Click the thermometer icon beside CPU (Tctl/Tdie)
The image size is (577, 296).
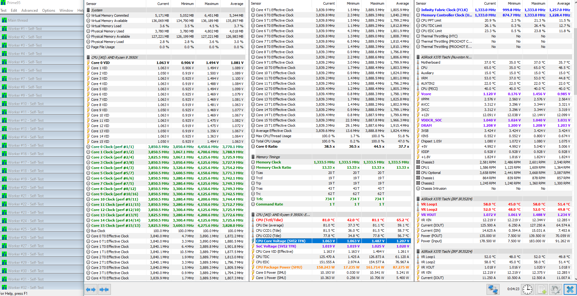click(253, 220)
